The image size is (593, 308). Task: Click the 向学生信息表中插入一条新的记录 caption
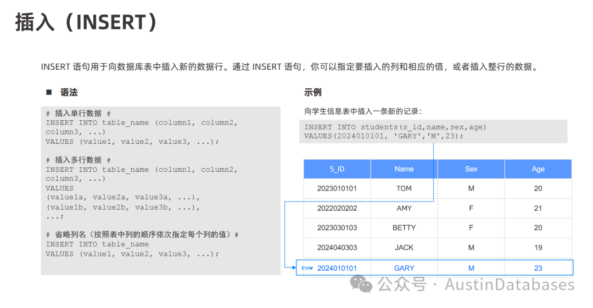pyautogui.click(x=363, y=111)
